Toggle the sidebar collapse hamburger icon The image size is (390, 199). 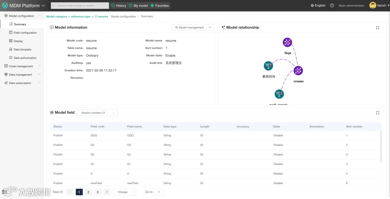coord(4,191)
